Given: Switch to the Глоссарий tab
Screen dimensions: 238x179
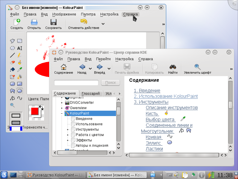Looking at the screenshot, I should tap(91, 93).
